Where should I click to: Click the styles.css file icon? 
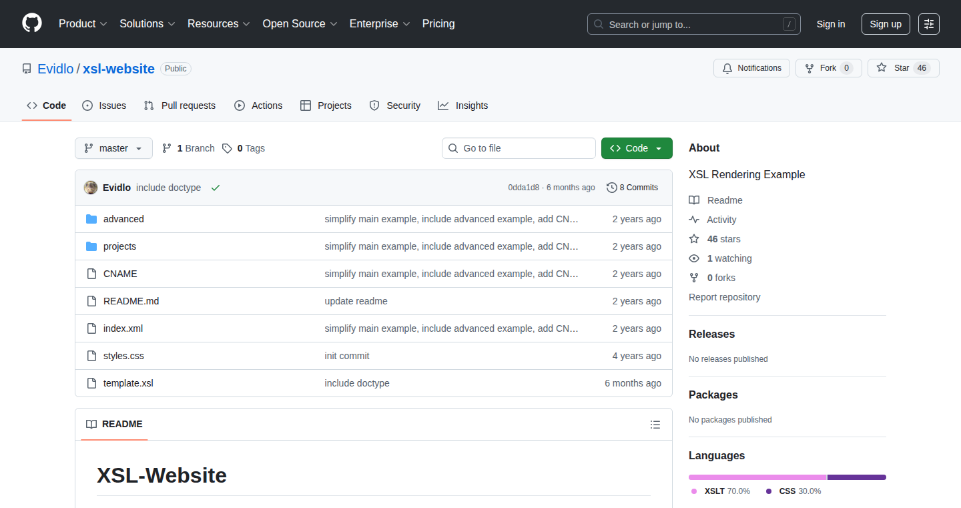click(91, 356)
